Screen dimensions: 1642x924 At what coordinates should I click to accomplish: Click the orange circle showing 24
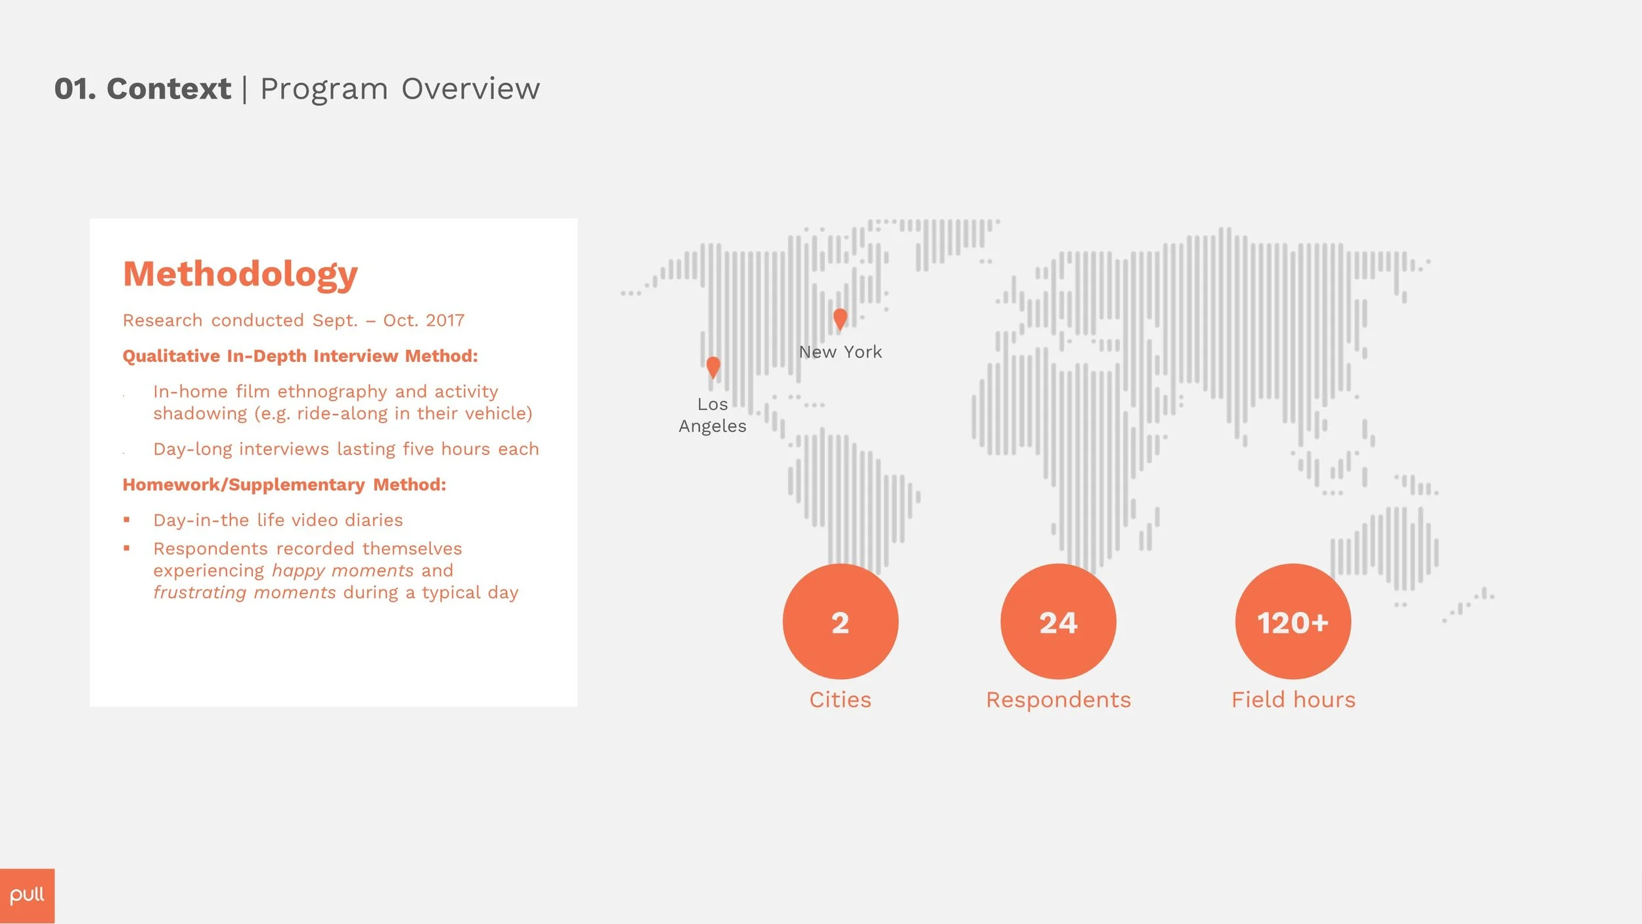[x=1058, y=621]
